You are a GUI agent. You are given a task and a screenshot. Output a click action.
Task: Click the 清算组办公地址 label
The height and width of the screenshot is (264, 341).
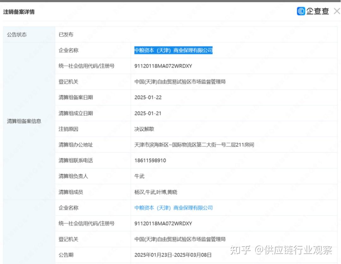[76, 145]
